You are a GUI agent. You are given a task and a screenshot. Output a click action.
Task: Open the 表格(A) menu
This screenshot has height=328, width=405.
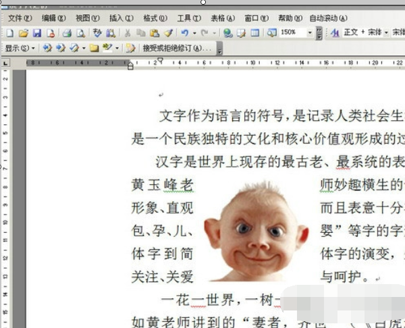(223, 18)
